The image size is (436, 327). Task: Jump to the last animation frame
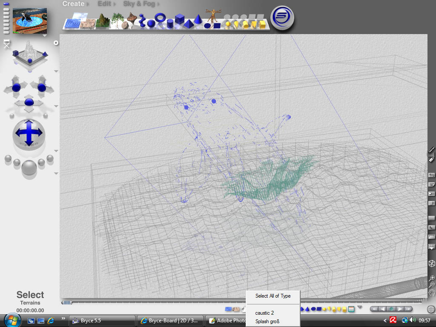[x=408, y=309]
